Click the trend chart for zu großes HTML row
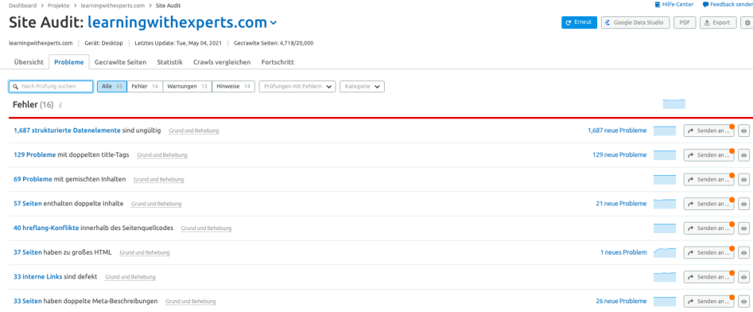The image size is (753, 312). coord(664,252)
